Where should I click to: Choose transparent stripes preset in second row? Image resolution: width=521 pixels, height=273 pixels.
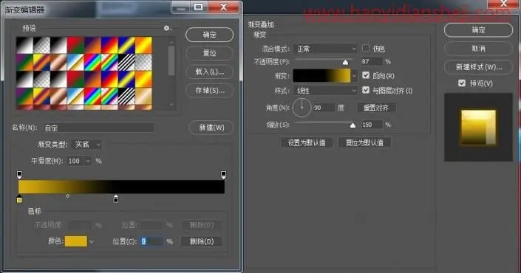tap(126, 63)
